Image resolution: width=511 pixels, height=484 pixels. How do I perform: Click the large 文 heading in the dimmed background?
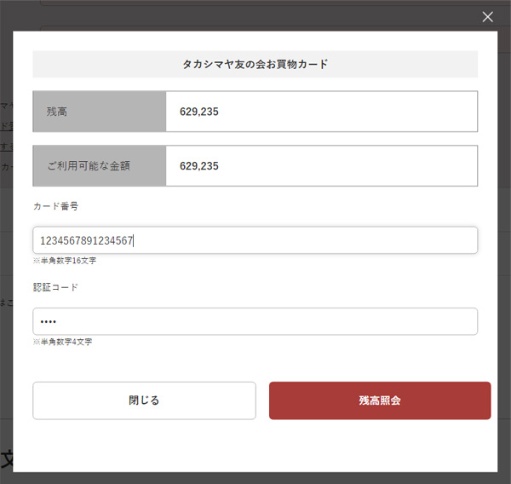pyautogui.click(x=6, y=458)
